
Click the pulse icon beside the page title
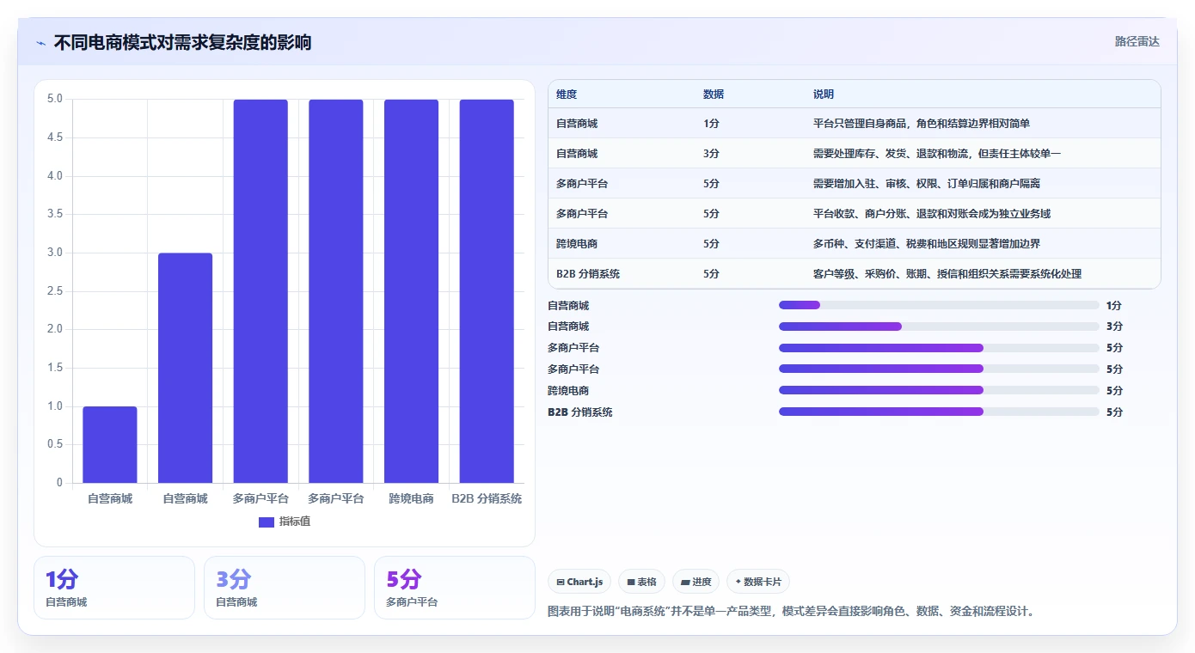41,43
